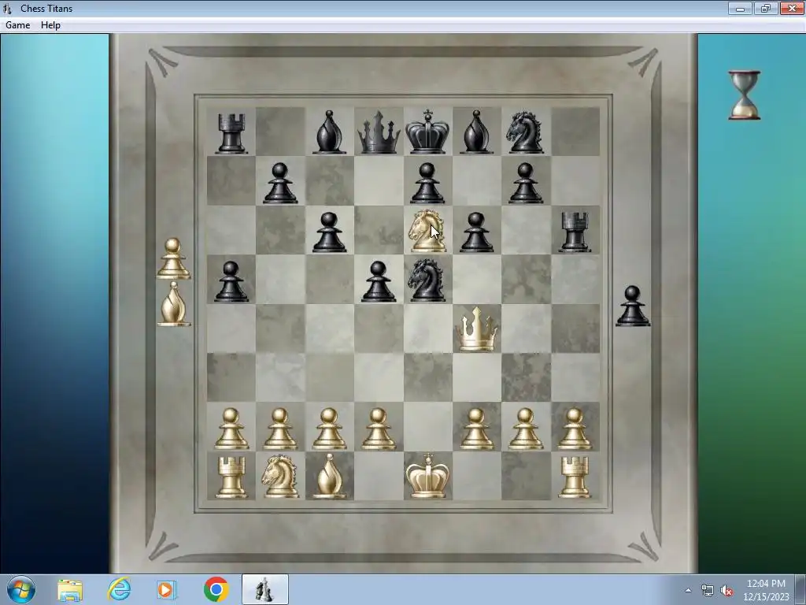Select the black knight on e5

click(x=426, y=280)
